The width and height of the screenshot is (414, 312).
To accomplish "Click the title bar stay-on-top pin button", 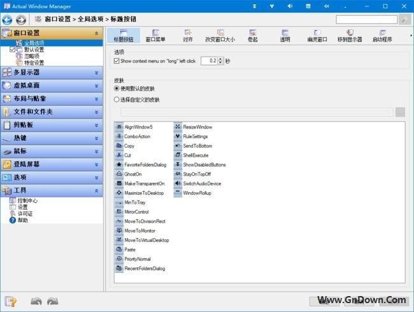I will click(326, 6).
